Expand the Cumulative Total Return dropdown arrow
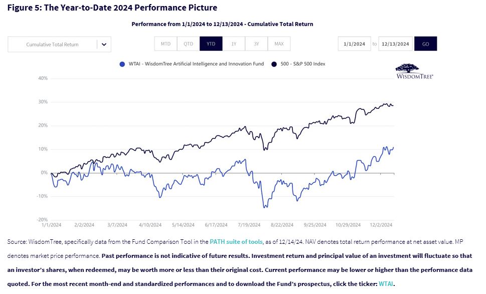The height and width of the screenshot is (294, 486). [x=104, y=44]
